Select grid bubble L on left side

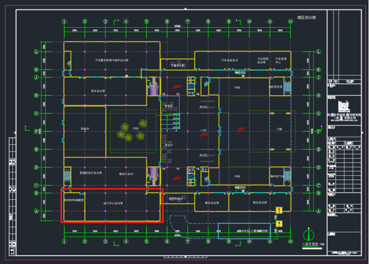tap(36, 52)
